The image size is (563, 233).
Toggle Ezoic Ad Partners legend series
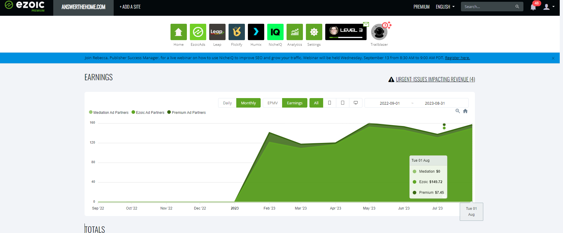click(148, 112)
